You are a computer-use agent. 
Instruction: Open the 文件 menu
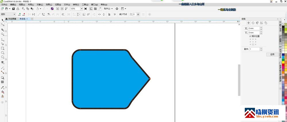pyautogui.click(x=4, y=5)
